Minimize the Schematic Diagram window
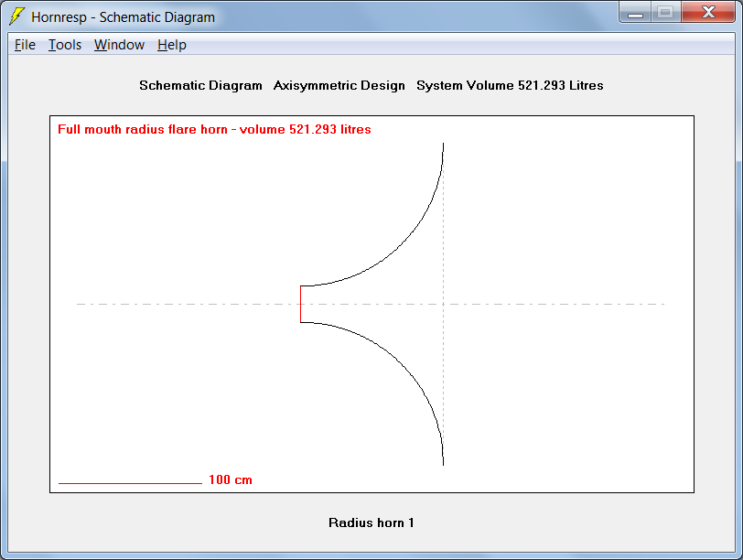This screenshot has height=560, width=743. coord(635,12)
